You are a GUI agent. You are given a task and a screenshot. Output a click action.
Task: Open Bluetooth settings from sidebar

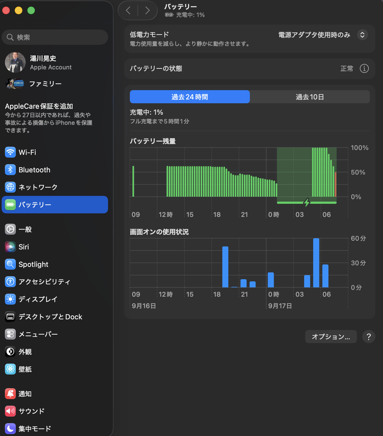pos(55,170)
